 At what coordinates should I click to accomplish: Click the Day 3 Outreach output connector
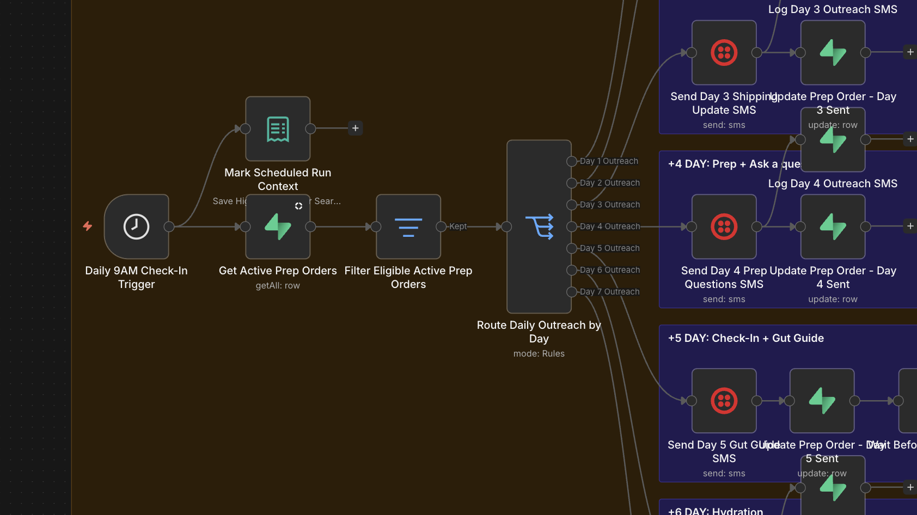(x=572, y=205)
